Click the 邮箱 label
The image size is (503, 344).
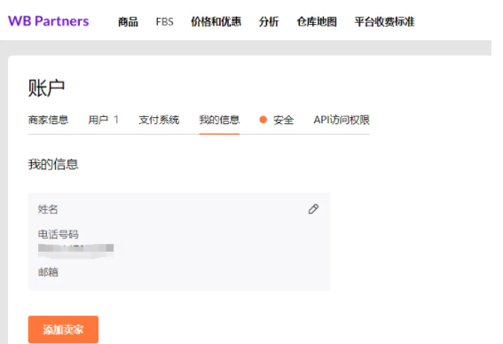click(x=48, y=272)
